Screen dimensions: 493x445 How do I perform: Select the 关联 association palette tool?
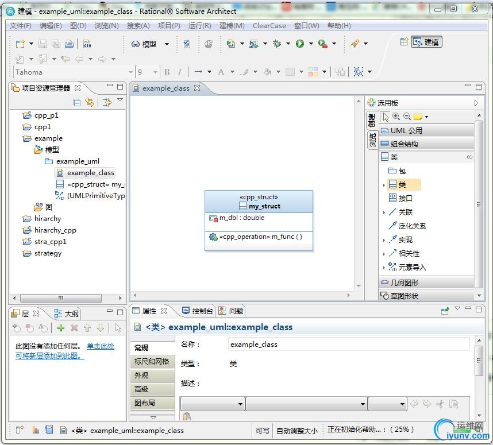point(401,212)
